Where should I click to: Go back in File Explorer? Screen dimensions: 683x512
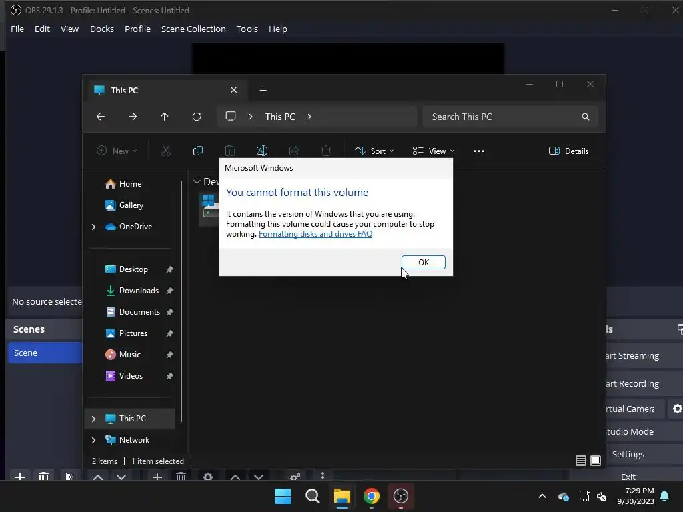coord(101,117)
